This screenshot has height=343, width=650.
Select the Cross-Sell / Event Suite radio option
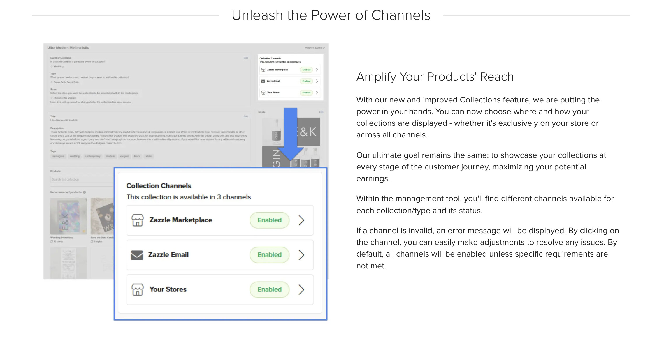point(52,82)
